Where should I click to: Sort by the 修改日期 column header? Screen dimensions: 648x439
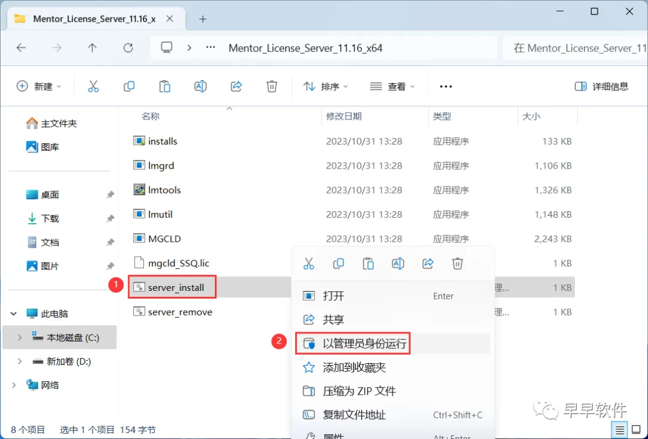tap(344, 116)
